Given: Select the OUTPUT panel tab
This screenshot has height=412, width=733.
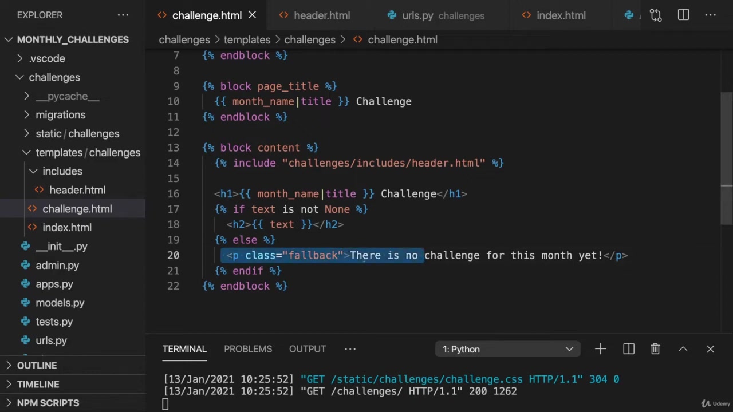Looking at the screenshot, I should [308, 349].
